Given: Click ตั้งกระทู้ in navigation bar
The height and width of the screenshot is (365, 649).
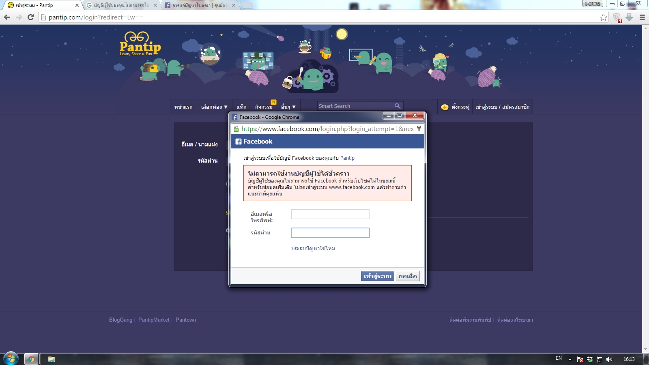Looking at the screenshot, I should coord(460,107).
